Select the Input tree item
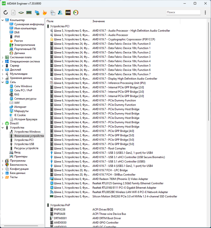211x228 pixels. (x=15, y=152)
